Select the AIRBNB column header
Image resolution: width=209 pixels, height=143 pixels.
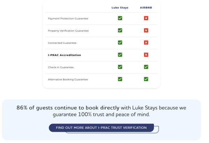click(x=146, y=8)
